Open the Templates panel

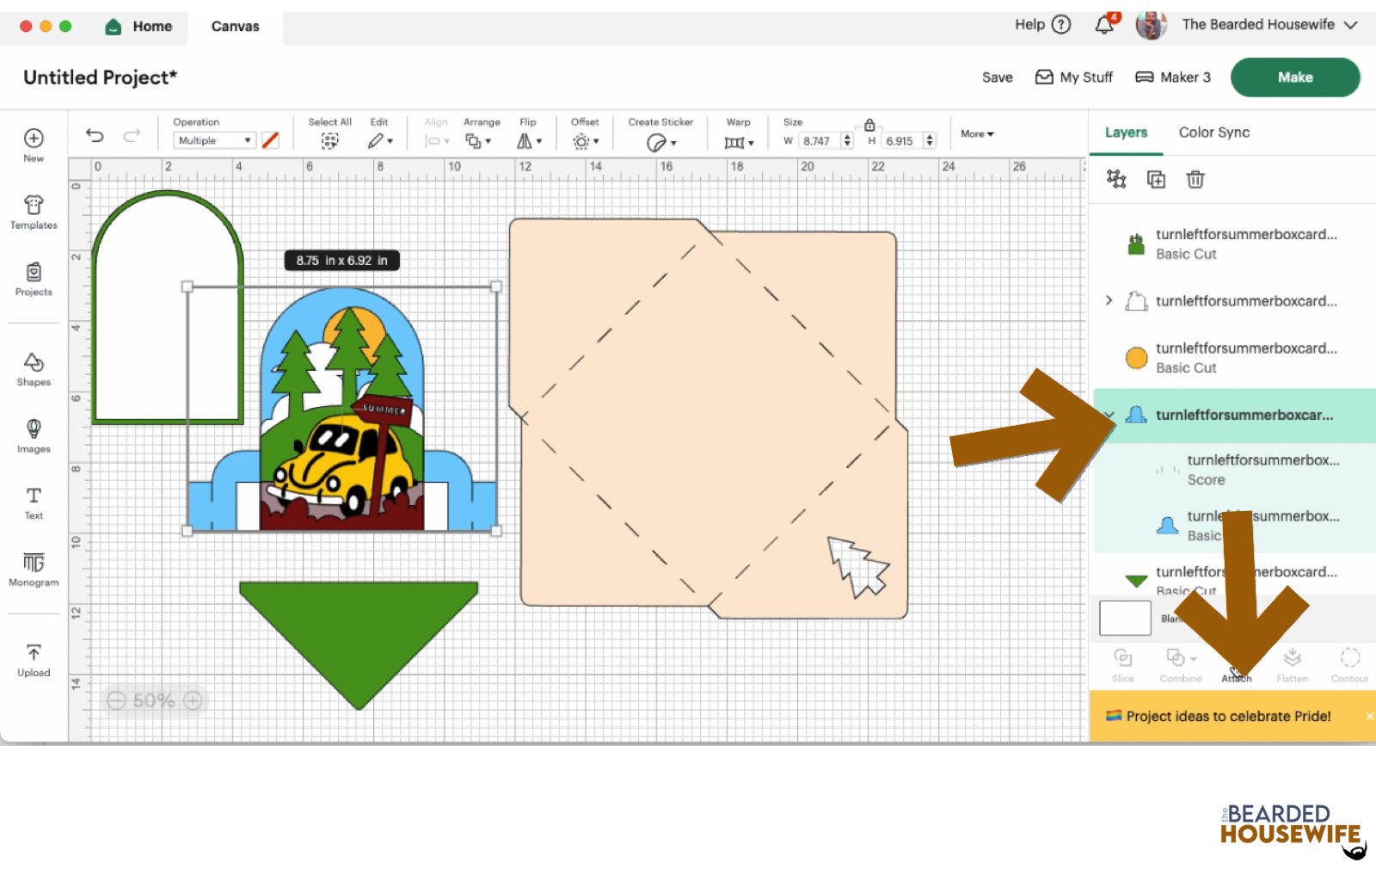pyautogui.click(x=34, y=212)
